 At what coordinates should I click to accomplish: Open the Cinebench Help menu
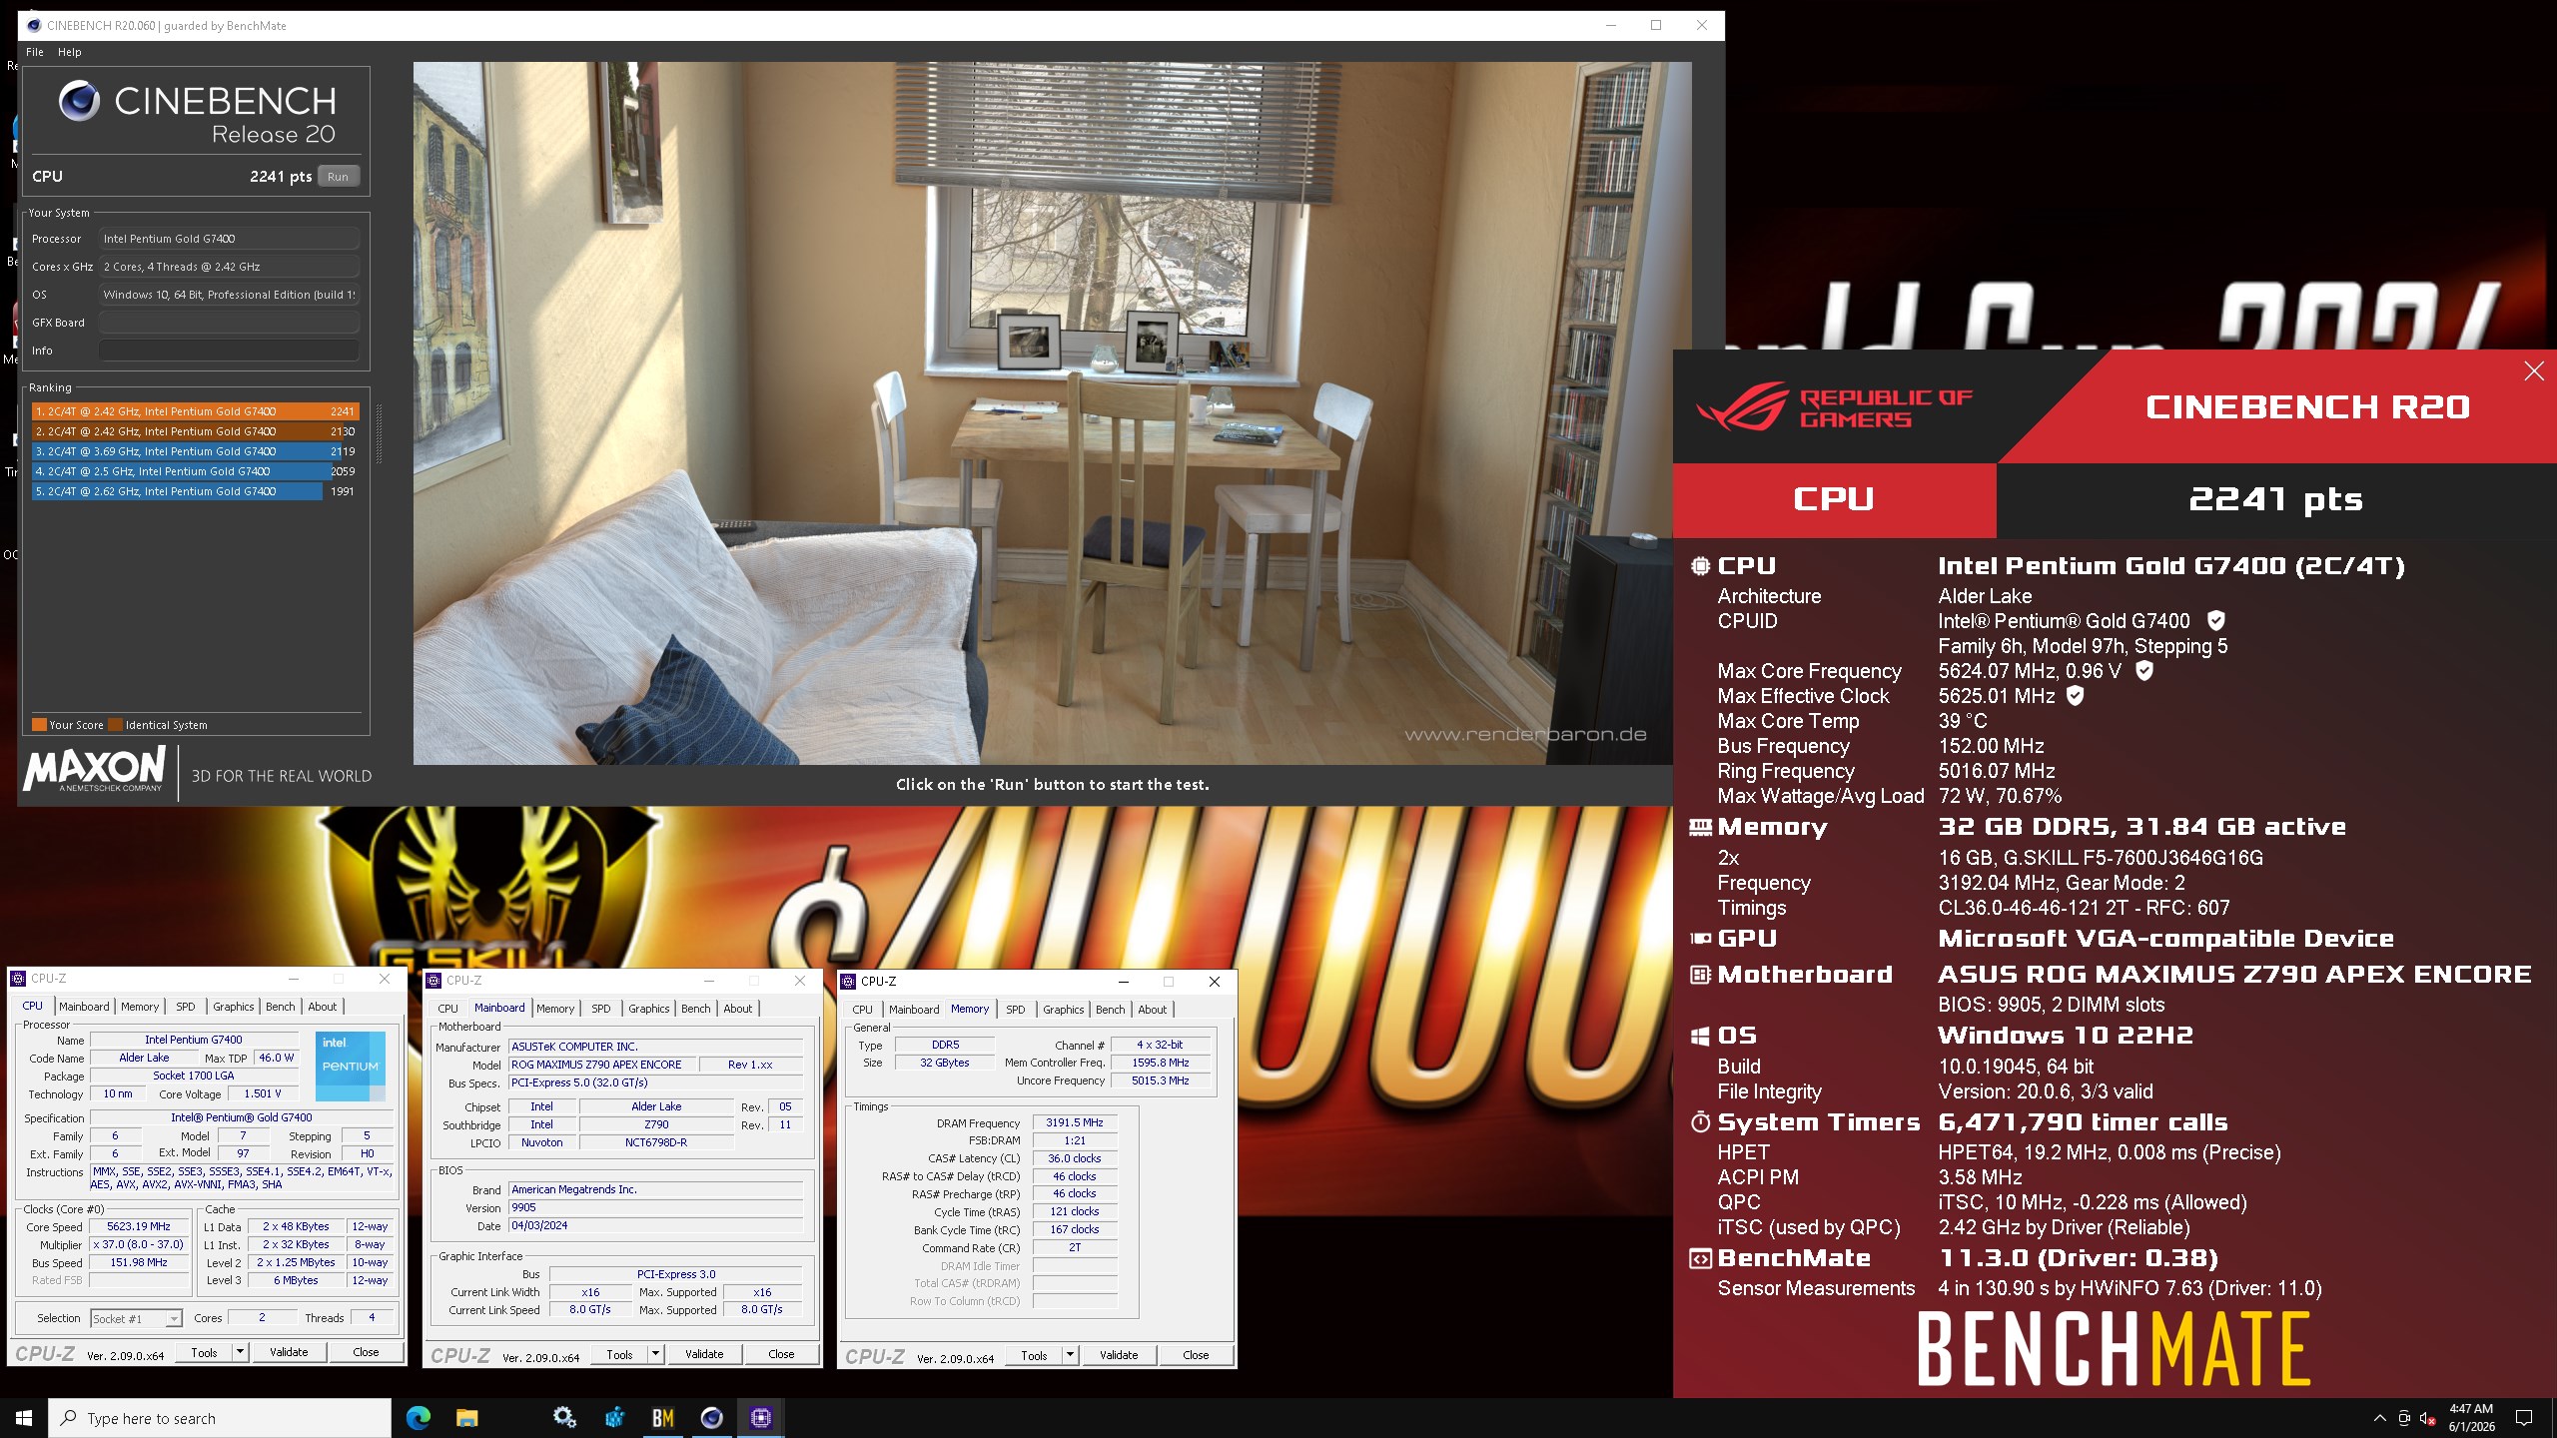tap(70, 52)
